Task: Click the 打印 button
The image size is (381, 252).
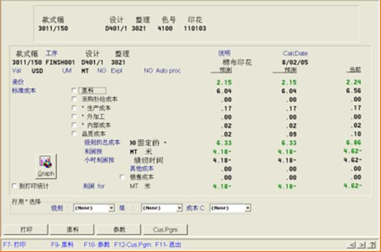Action: (x=26, y=229)
